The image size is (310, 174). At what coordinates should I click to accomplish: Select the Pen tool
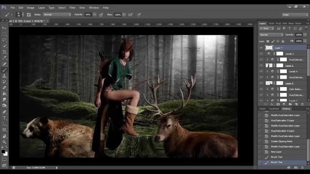point(4,112)
